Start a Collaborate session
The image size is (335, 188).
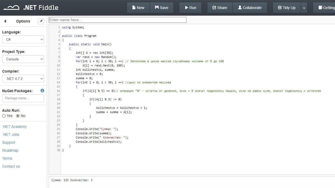coord(250,8)
